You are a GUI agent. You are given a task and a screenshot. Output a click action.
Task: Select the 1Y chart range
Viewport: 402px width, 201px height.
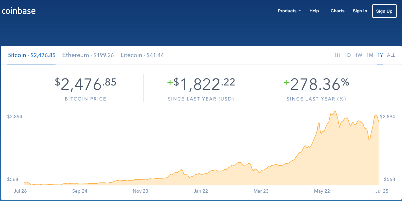[x=380, y=55]
